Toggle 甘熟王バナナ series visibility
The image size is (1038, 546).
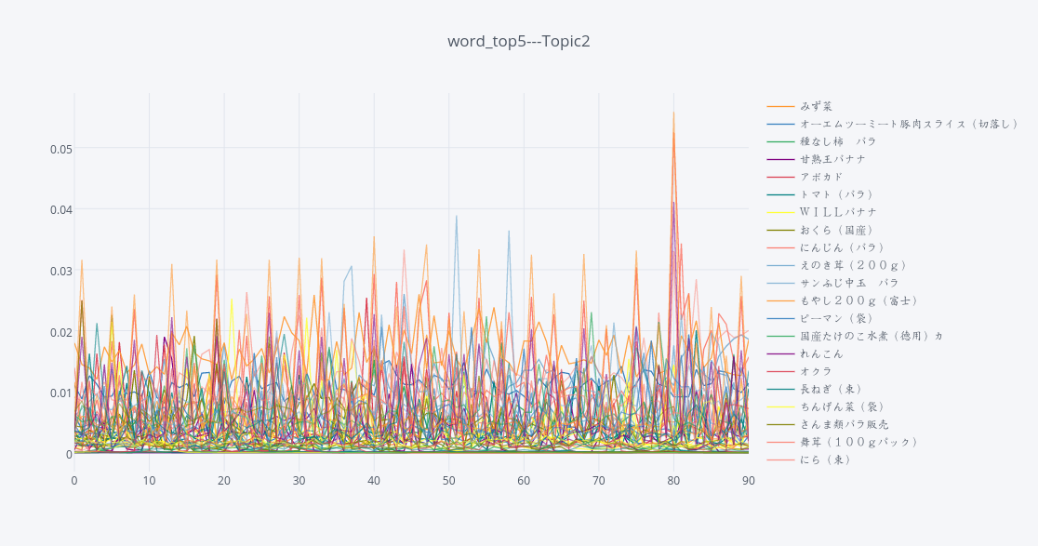pyautogui.click(x=832, y=159)
